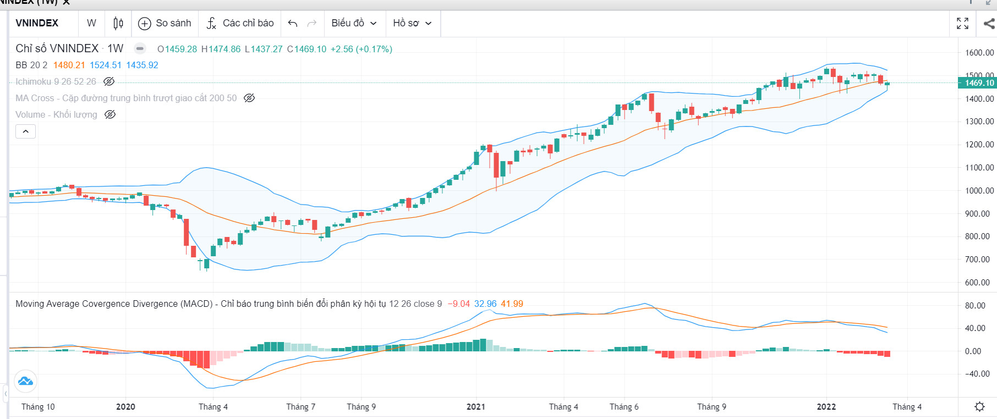Expand the Biểu đồ dropdown
This screenshot has height=419, width=997.
(354, 23)
